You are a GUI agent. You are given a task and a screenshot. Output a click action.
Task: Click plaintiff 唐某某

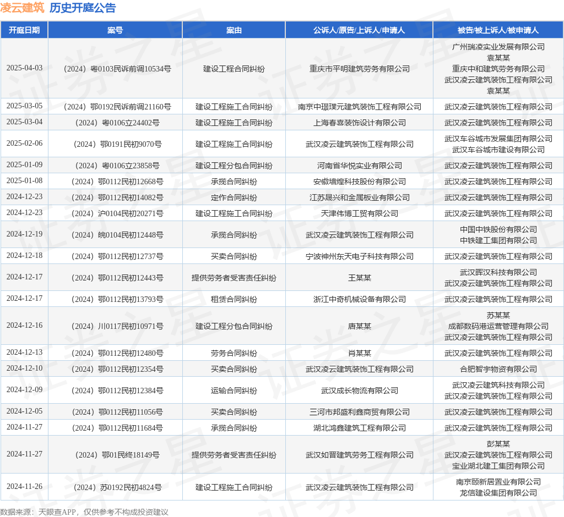(359, 326)
